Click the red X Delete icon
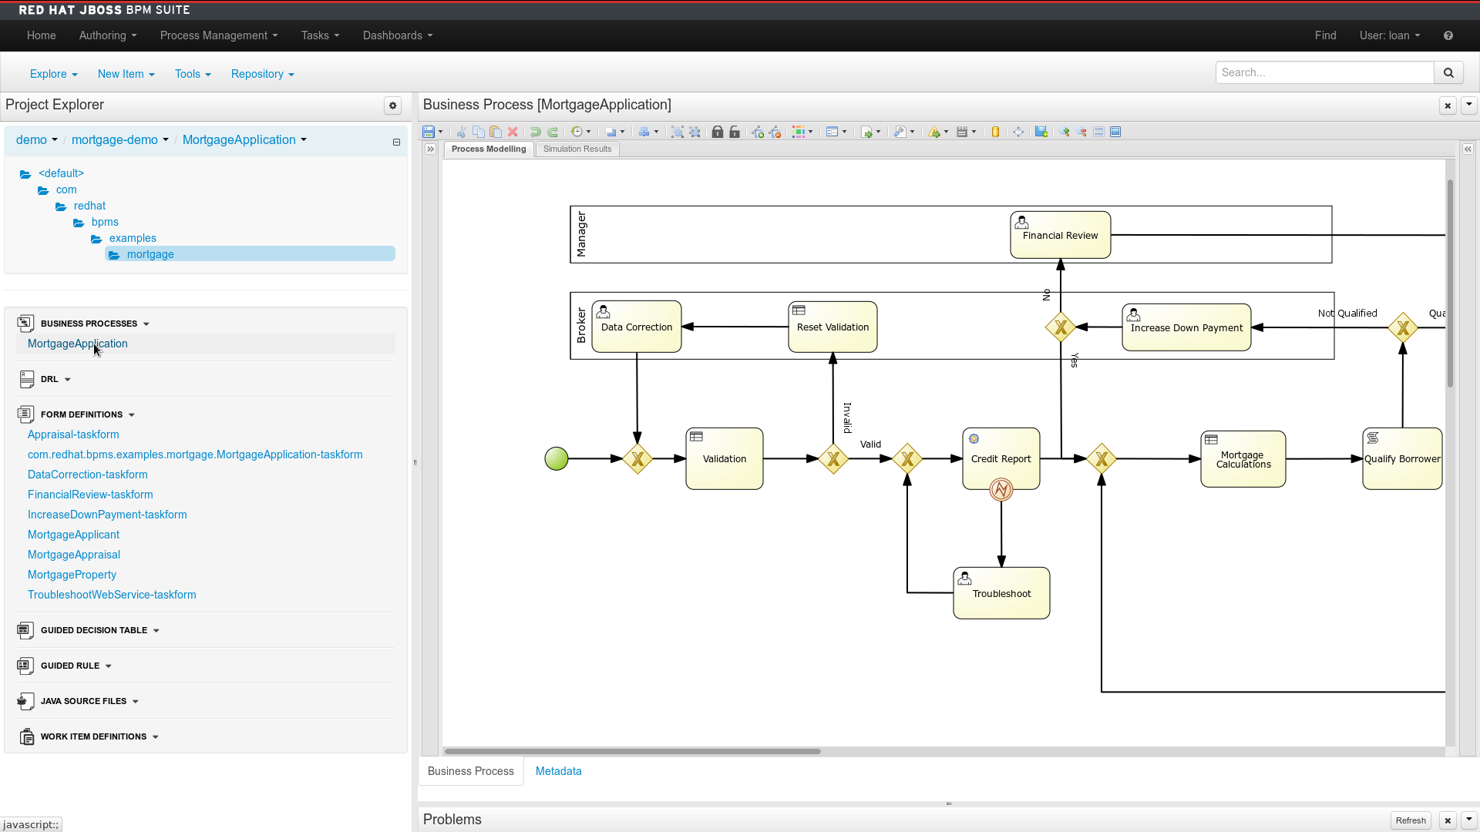 click(513, 132)
